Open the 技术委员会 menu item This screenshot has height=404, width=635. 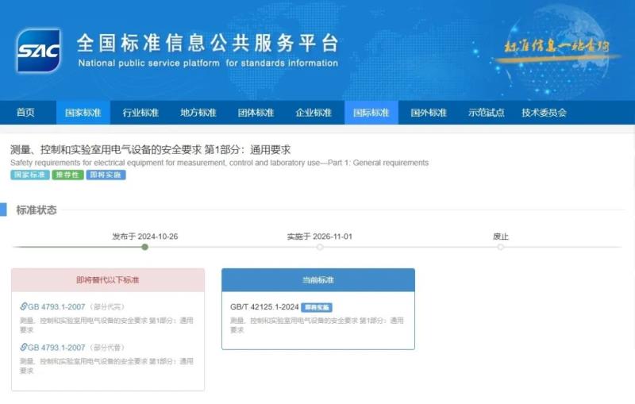(x=544, y=113)
